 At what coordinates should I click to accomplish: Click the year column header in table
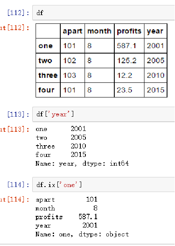click(156, 31)
